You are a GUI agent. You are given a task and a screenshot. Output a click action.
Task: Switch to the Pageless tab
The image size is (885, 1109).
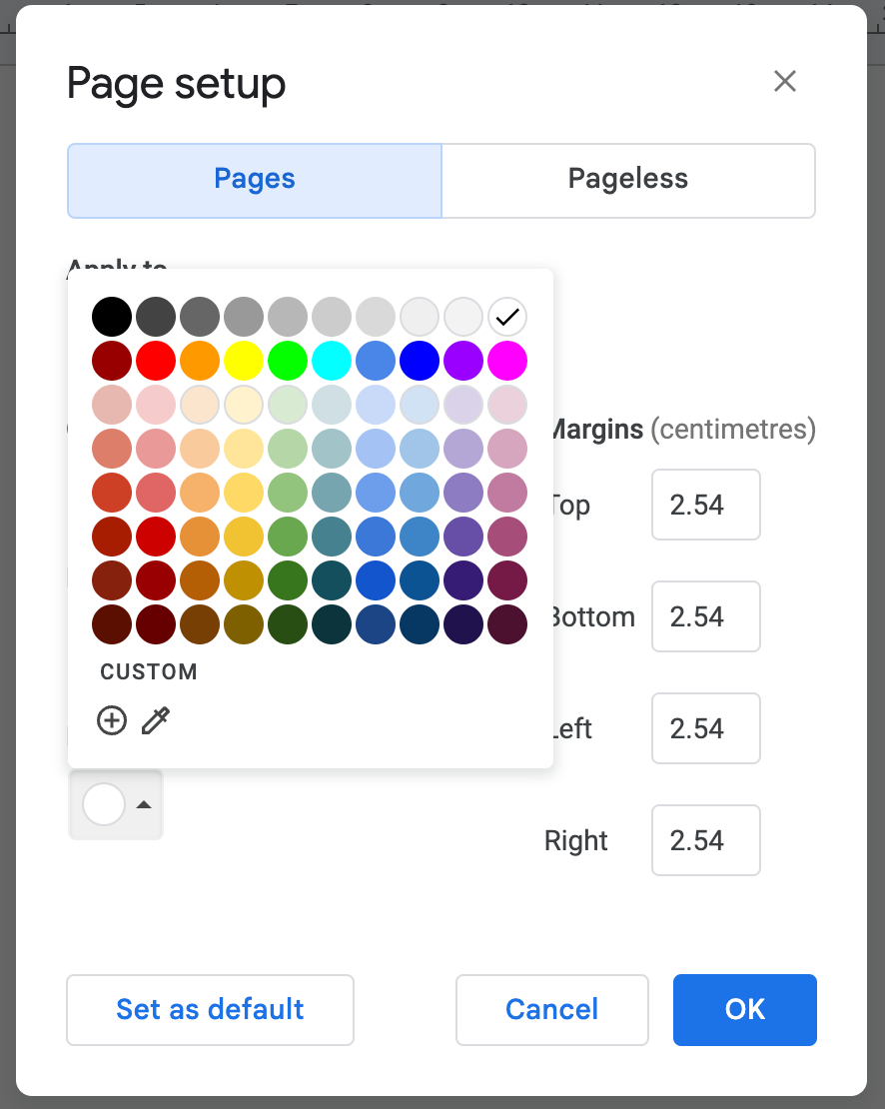[628, 181]
